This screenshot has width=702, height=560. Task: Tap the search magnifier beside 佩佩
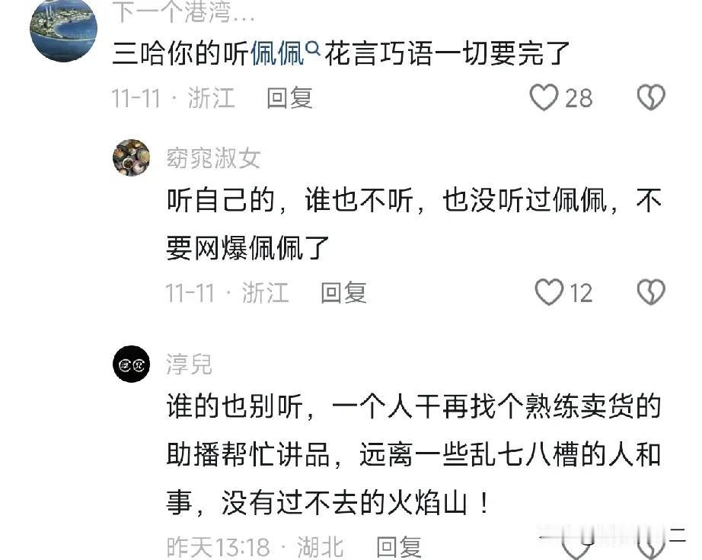[x=313, y=47]
